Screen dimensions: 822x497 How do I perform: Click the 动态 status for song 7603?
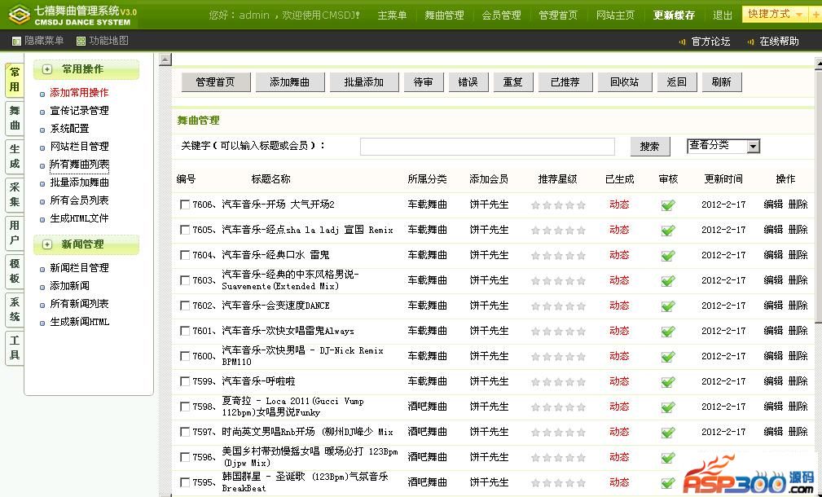[x=619, y=280]
